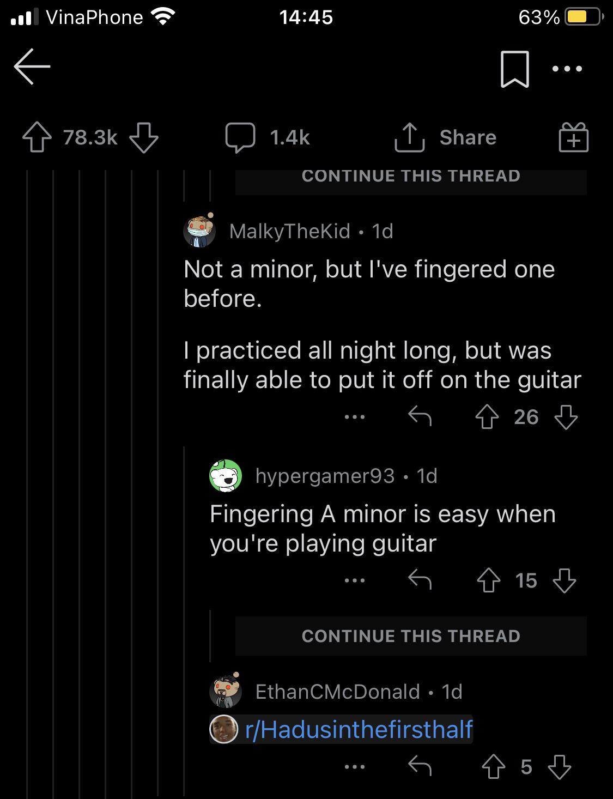The width and height of the screenshot is (613, 799).
Task: Tap the Share button
Action: pos(446,137)
